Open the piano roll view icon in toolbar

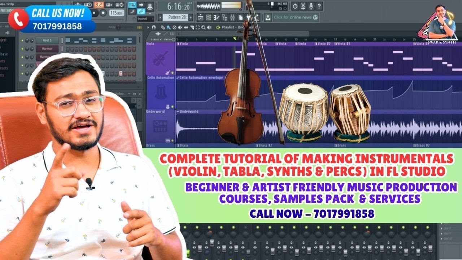tap(217, 18)
